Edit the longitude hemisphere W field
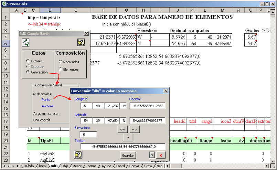277x170 pixels. point(123,106)
